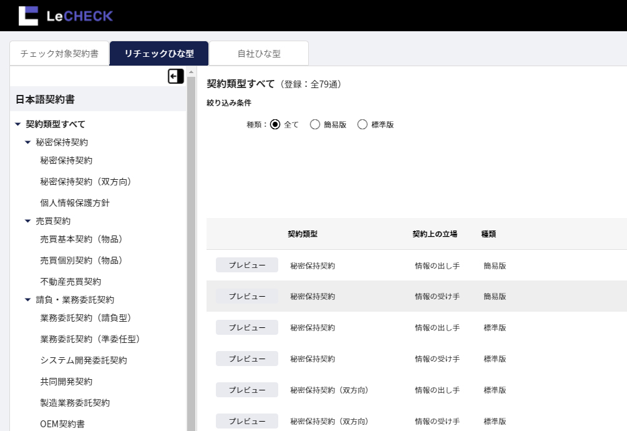Open 共同開発契約 in tree
This screenshot has height=431, width=627.
(x=66, y=382)
